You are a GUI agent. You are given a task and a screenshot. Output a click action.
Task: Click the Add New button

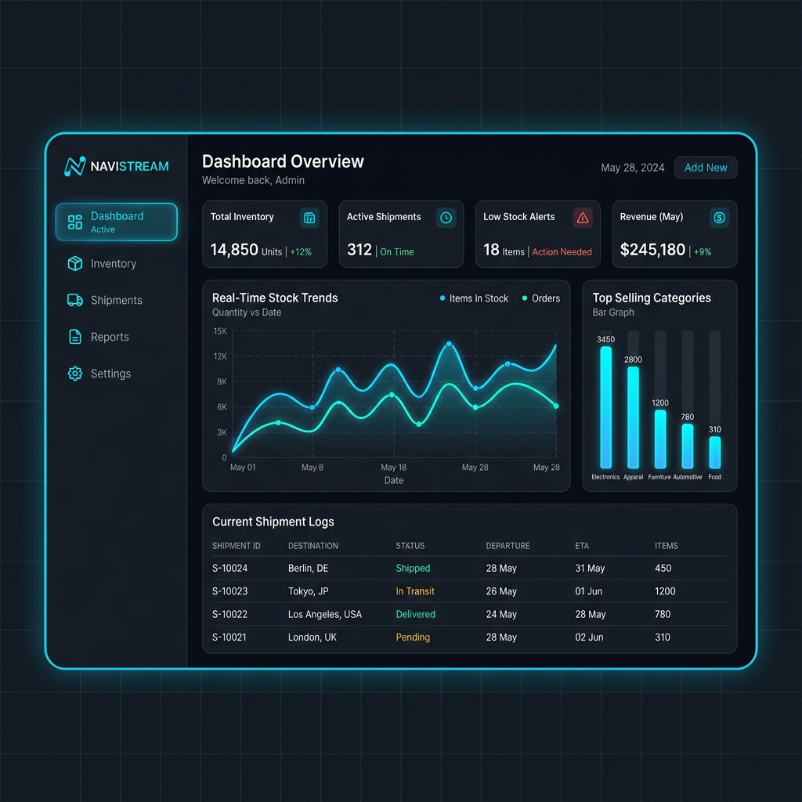click(706, 168)
